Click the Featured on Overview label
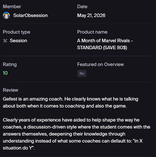This screenshot has width=156, height=157. click(x=100, y=64)
